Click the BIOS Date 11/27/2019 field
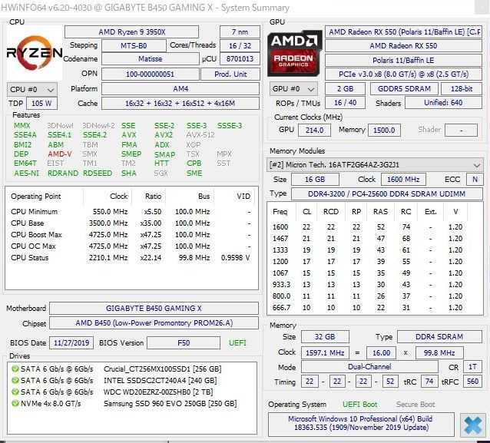Screen dimensions: 490x443 (71, 343)
